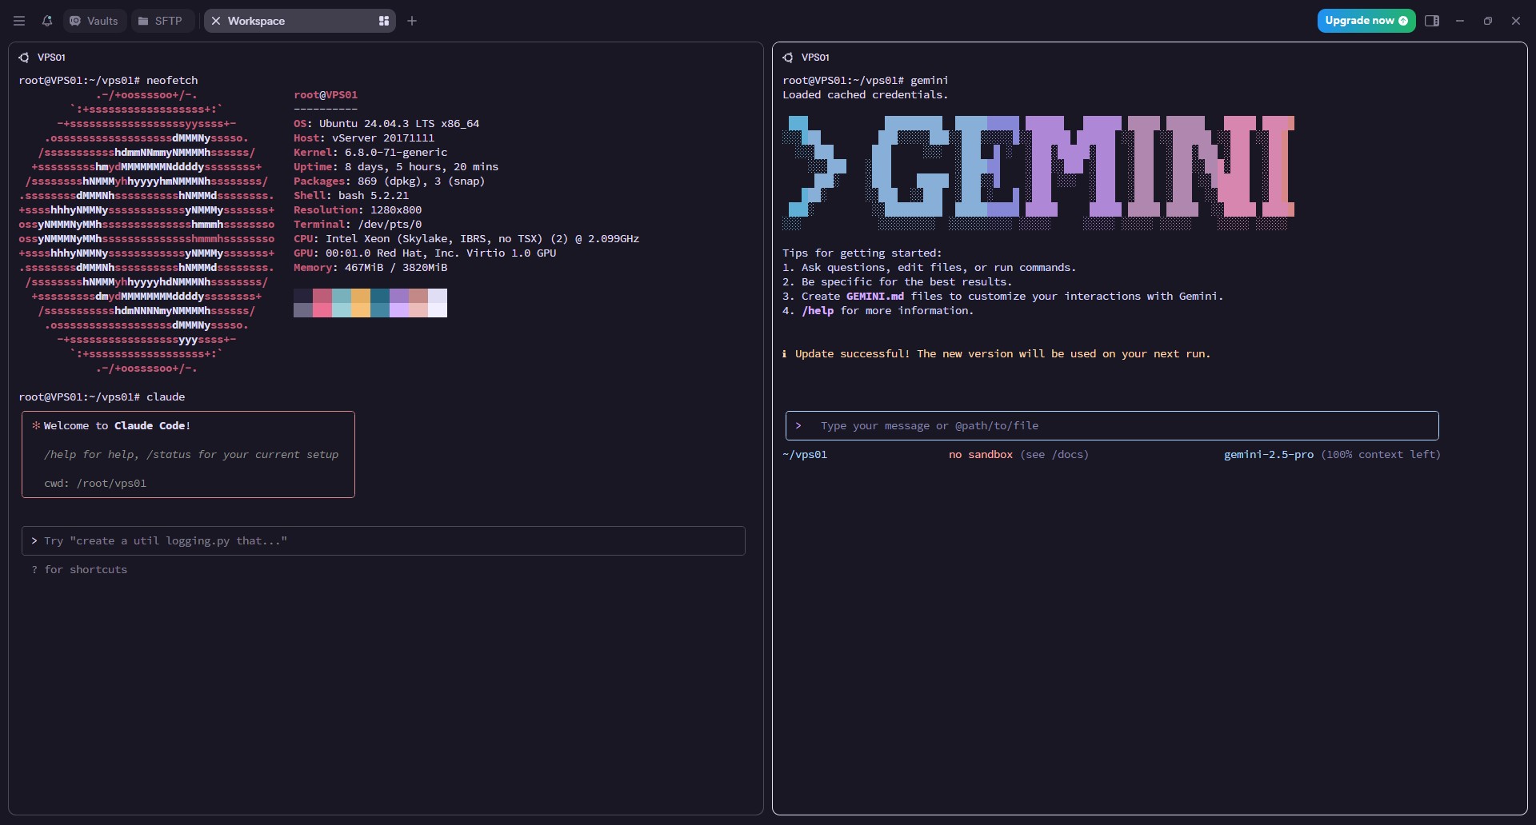Image resolution: width=1536 pixels, height=825 pixels.
Task: Click the '? for shortcuts' hint
Action: click(79, 569)
